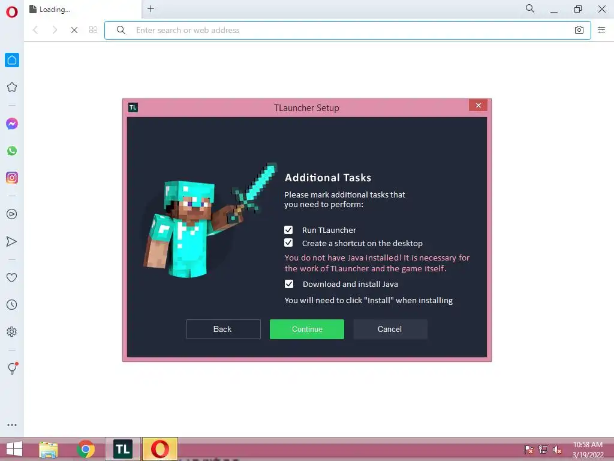Open History clock icon in sidebar
This screenshot has width=614, height=461.
pos(12,304)
